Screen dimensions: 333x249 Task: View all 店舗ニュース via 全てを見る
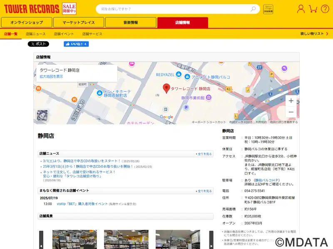[x=204, y=154]
